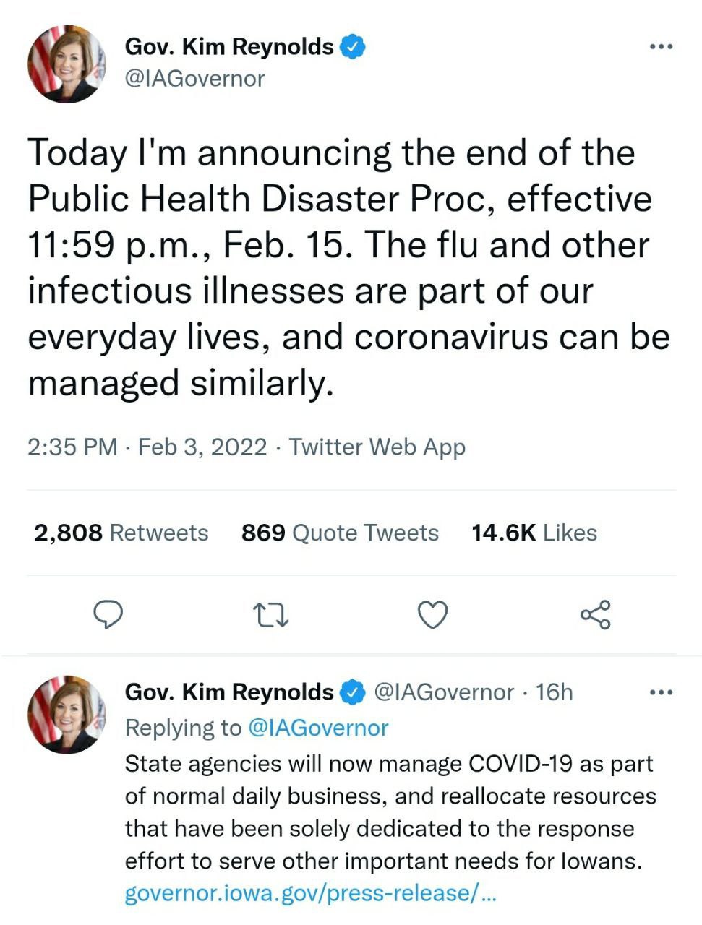Image resolution: width=702 pixels, height=925 pixels.
Task: Open three-dot menu on reply tweet
Action: tap(661, 692)
